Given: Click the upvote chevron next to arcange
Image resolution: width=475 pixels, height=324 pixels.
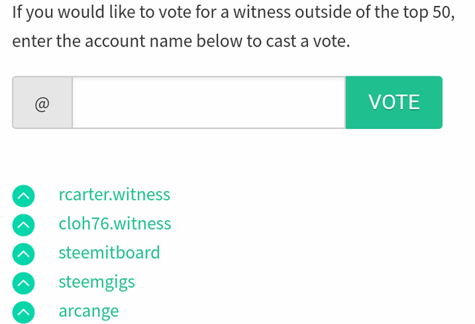Looking at the screenshot, I should 23,312.
